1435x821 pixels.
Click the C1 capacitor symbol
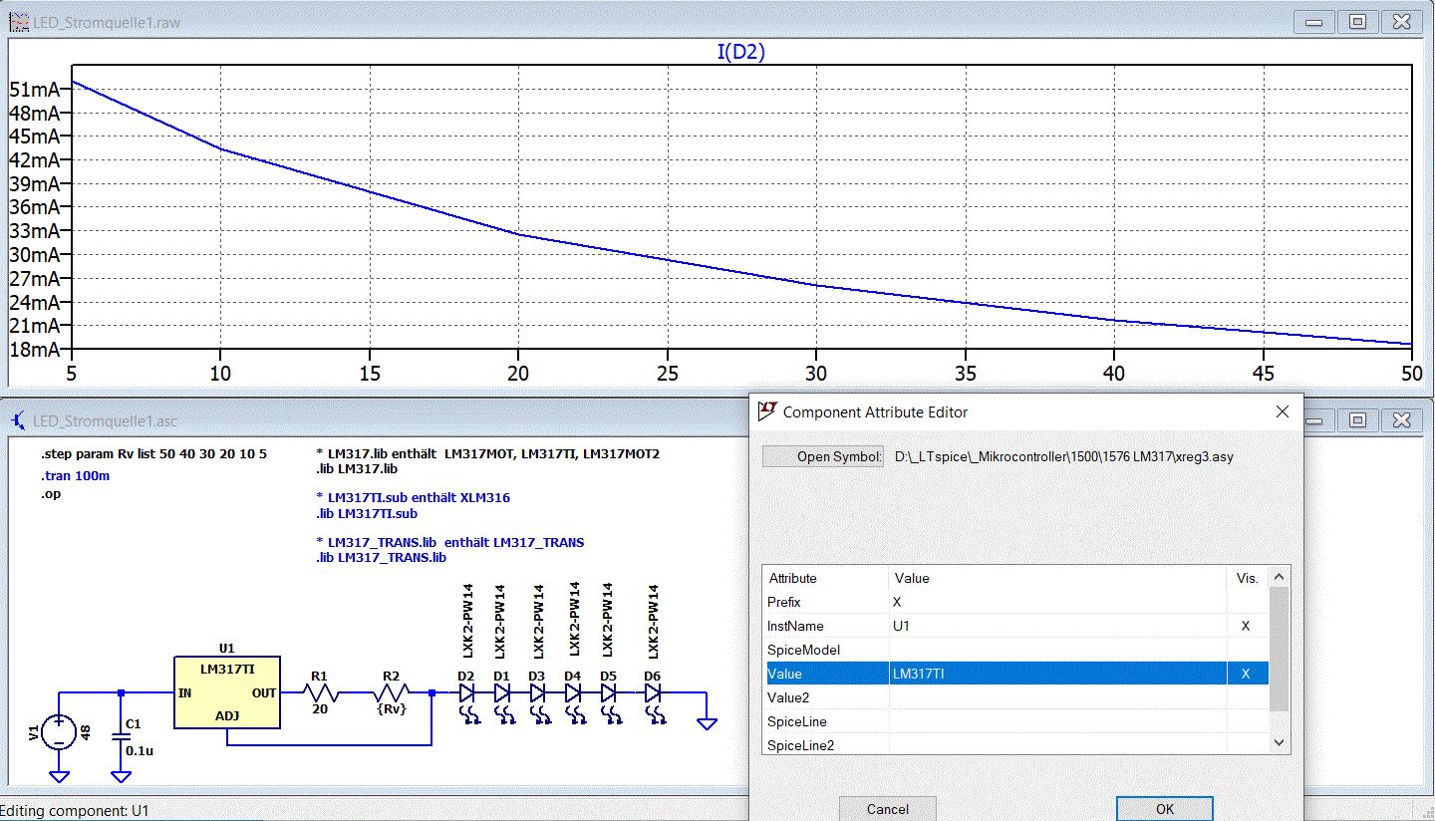[x=121, y=738]
